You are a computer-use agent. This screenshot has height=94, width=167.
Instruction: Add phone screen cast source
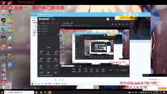point(86,70)
